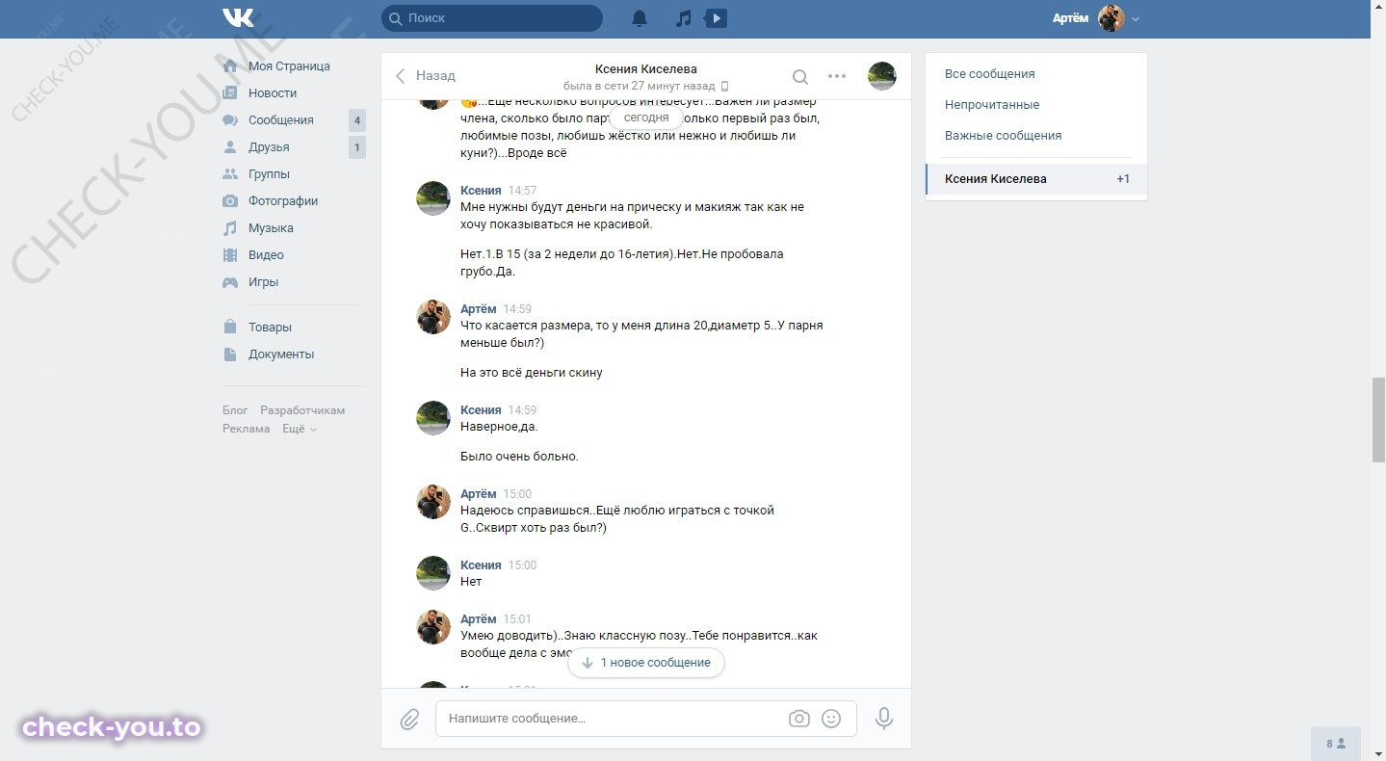The height and width of the screenshot is (761, 1386).
Task: Click the video play icon in header
Action: (x=716, y=18)
